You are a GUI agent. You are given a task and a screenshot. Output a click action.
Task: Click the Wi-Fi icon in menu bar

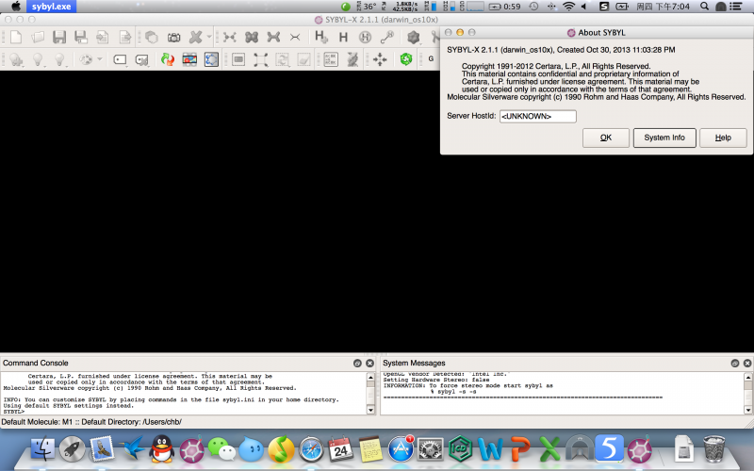pyautogui.click(x=569, y=7)
